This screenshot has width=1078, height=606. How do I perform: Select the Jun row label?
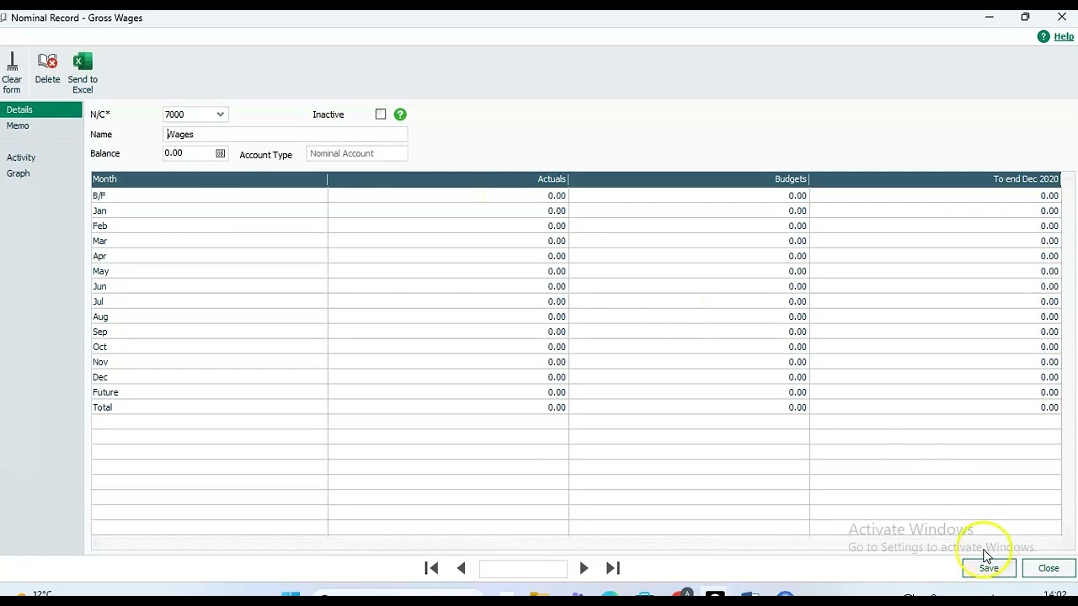99,286
